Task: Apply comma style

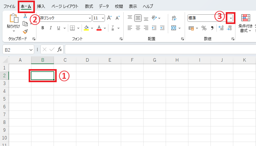Action: [x=212, y=28]
